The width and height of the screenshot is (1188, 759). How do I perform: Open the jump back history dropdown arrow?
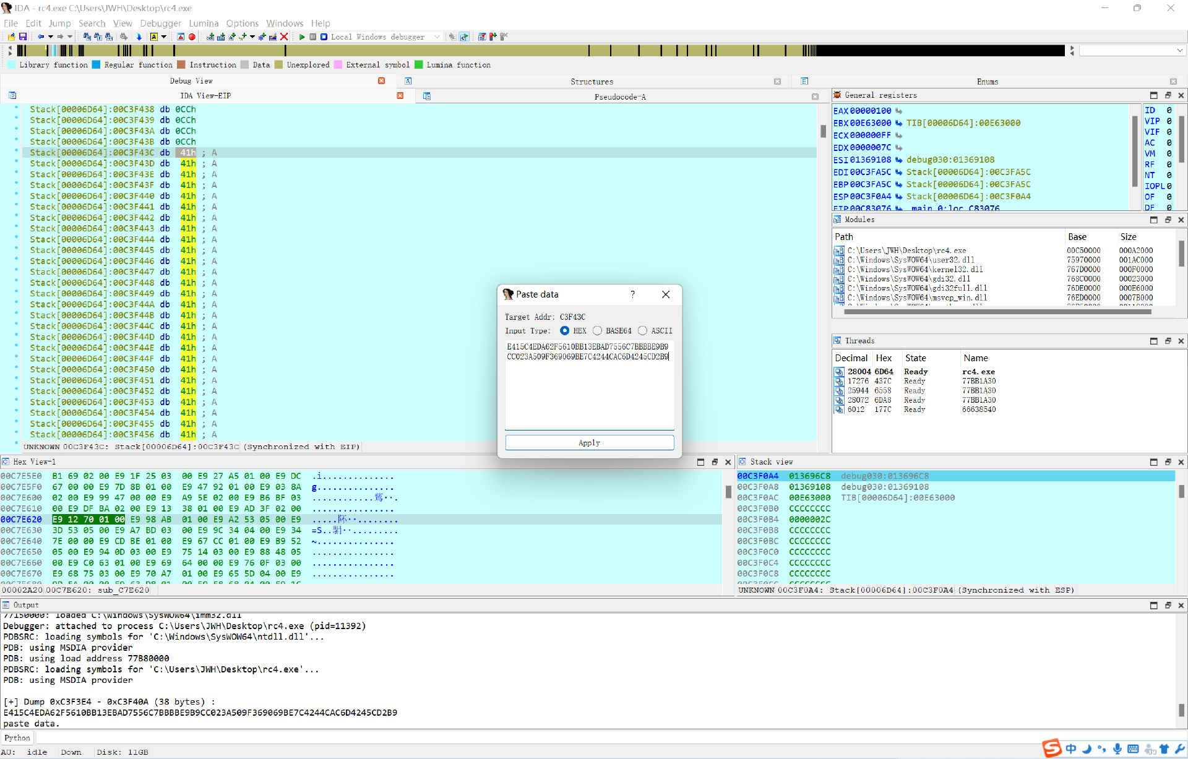(51, 37)
